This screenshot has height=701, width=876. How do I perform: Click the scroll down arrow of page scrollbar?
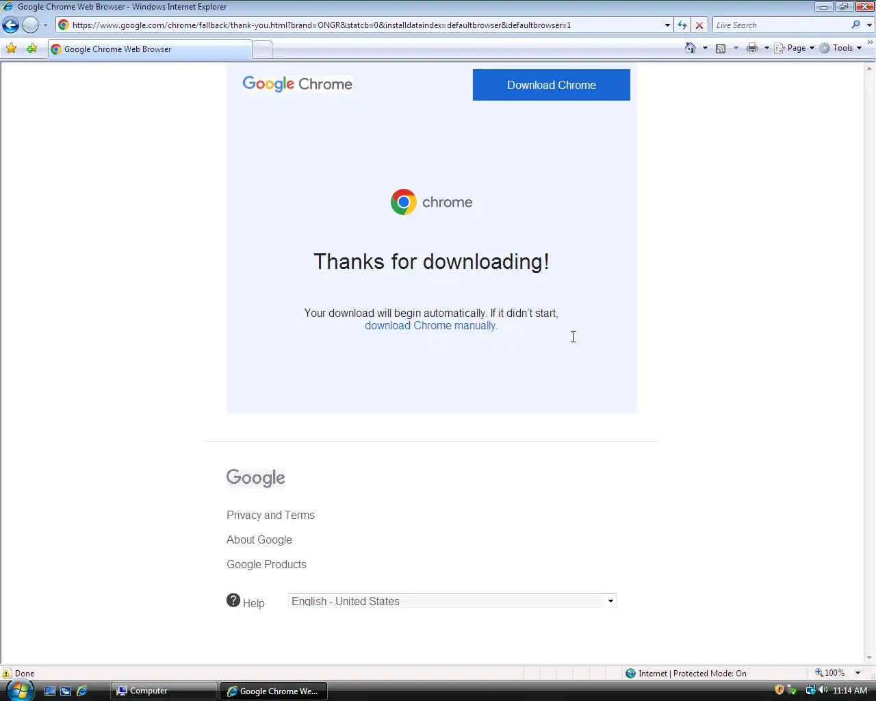[870, 659]
